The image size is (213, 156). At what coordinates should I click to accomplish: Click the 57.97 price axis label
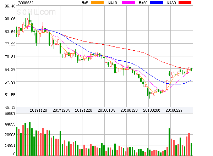10,82
